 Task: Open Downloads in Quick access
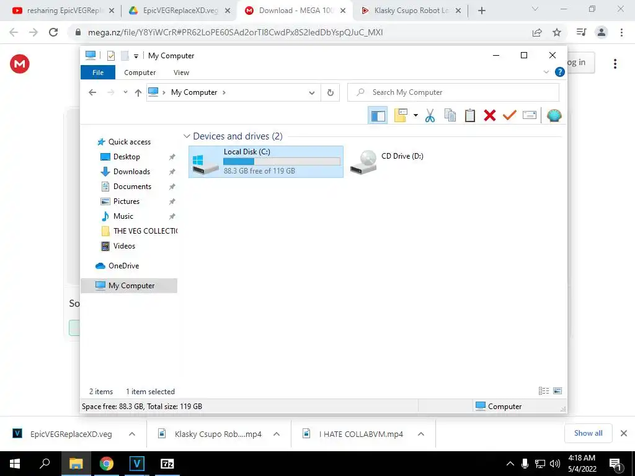[131, 172]
